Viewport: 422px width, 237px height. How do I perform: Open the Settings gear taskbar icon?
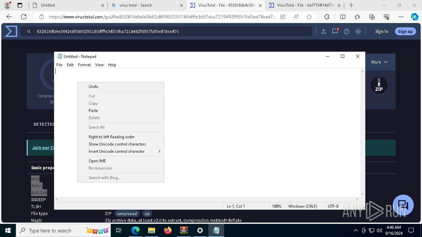200,230
